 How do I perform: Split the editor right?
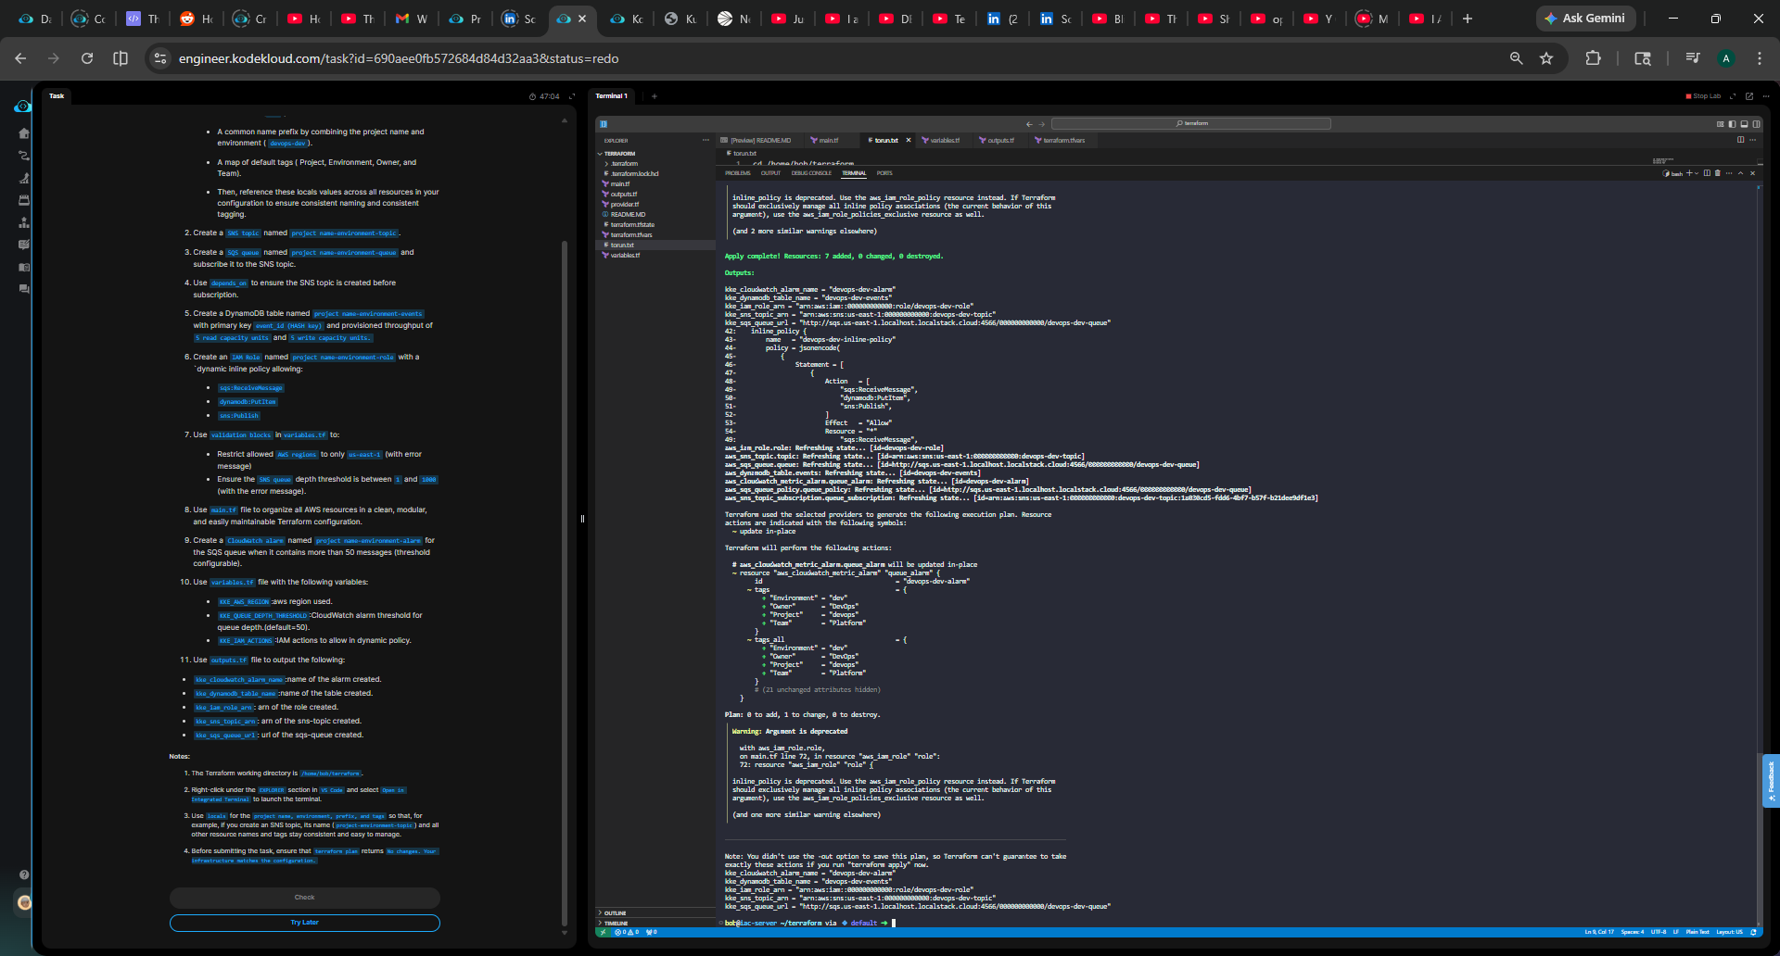(x=1740, y=140)
